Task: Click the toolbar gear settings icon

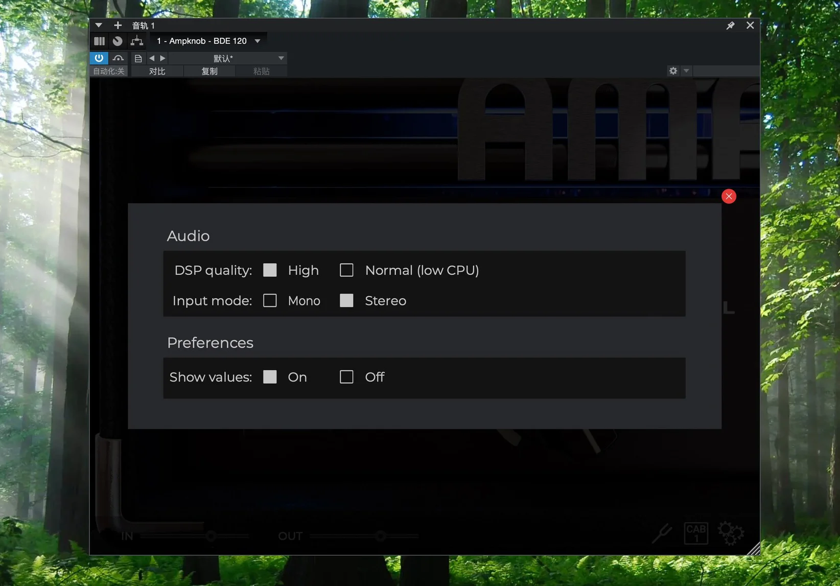Action: coord(673,71)
